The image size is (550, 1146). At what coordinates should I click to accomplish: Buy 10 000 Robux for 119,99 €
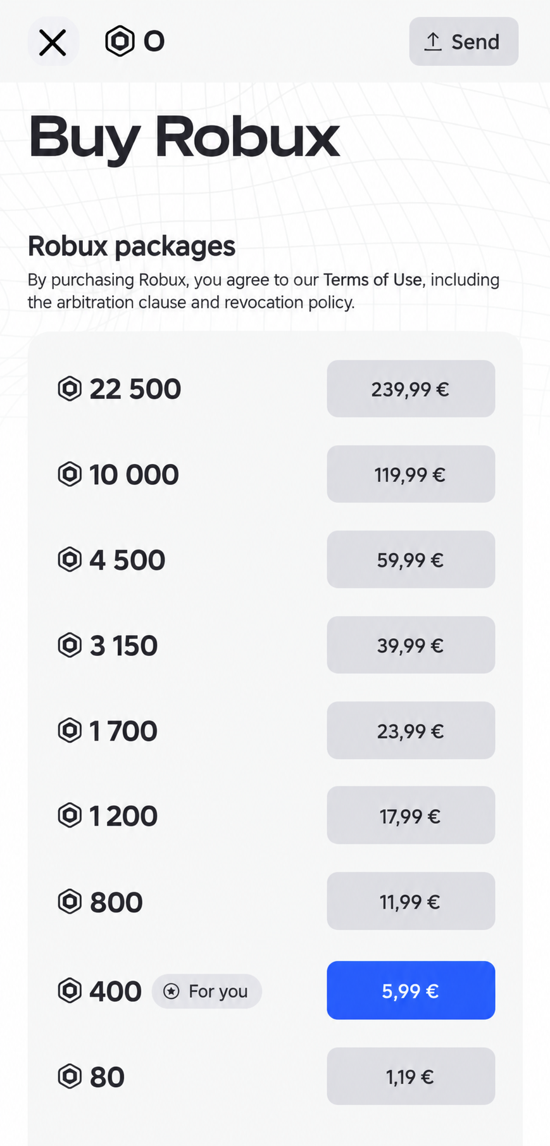411,474
